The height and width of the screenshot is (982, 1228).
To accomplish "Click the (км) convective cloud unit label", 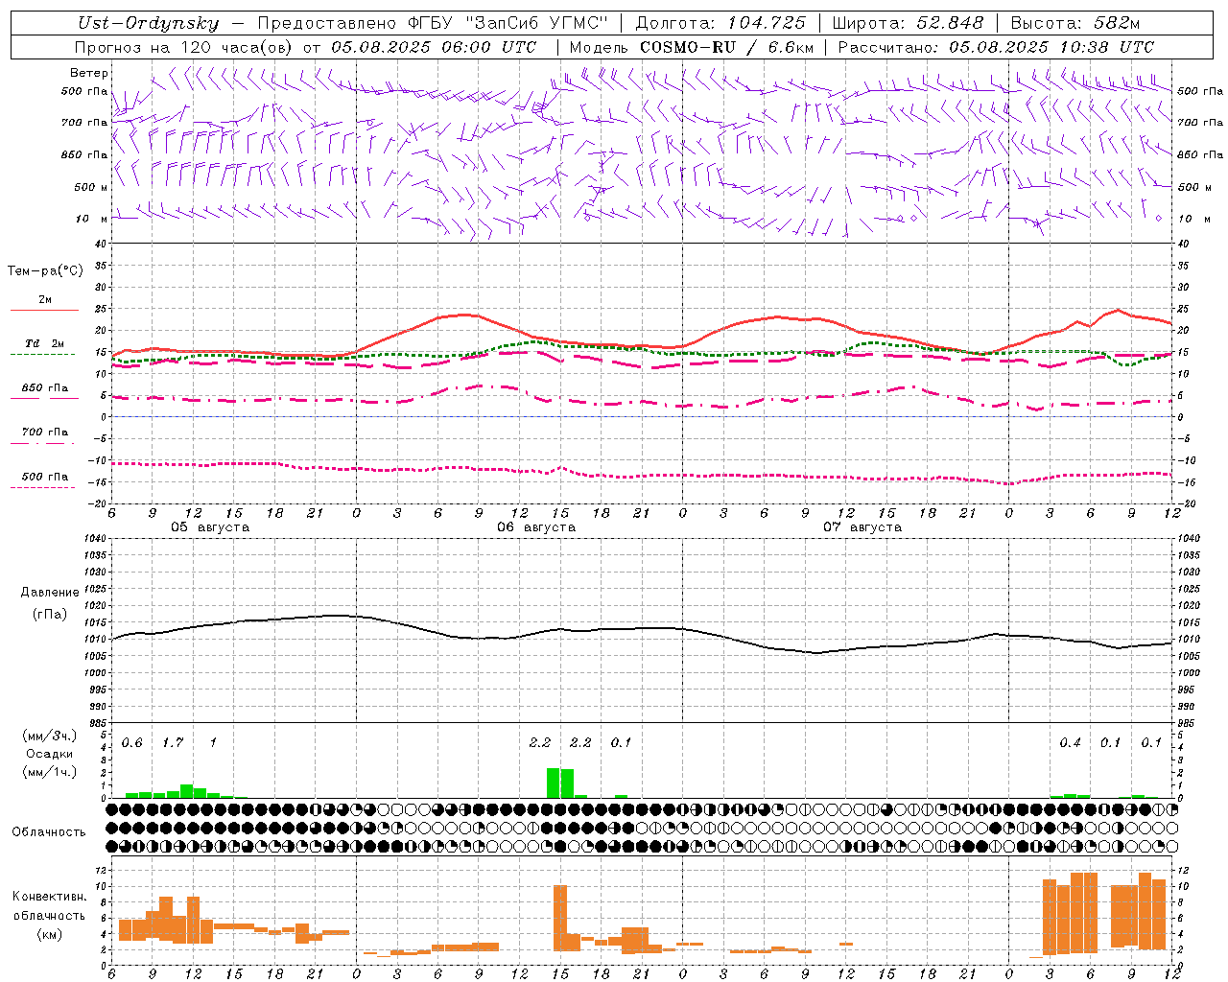I will [49, 934].
